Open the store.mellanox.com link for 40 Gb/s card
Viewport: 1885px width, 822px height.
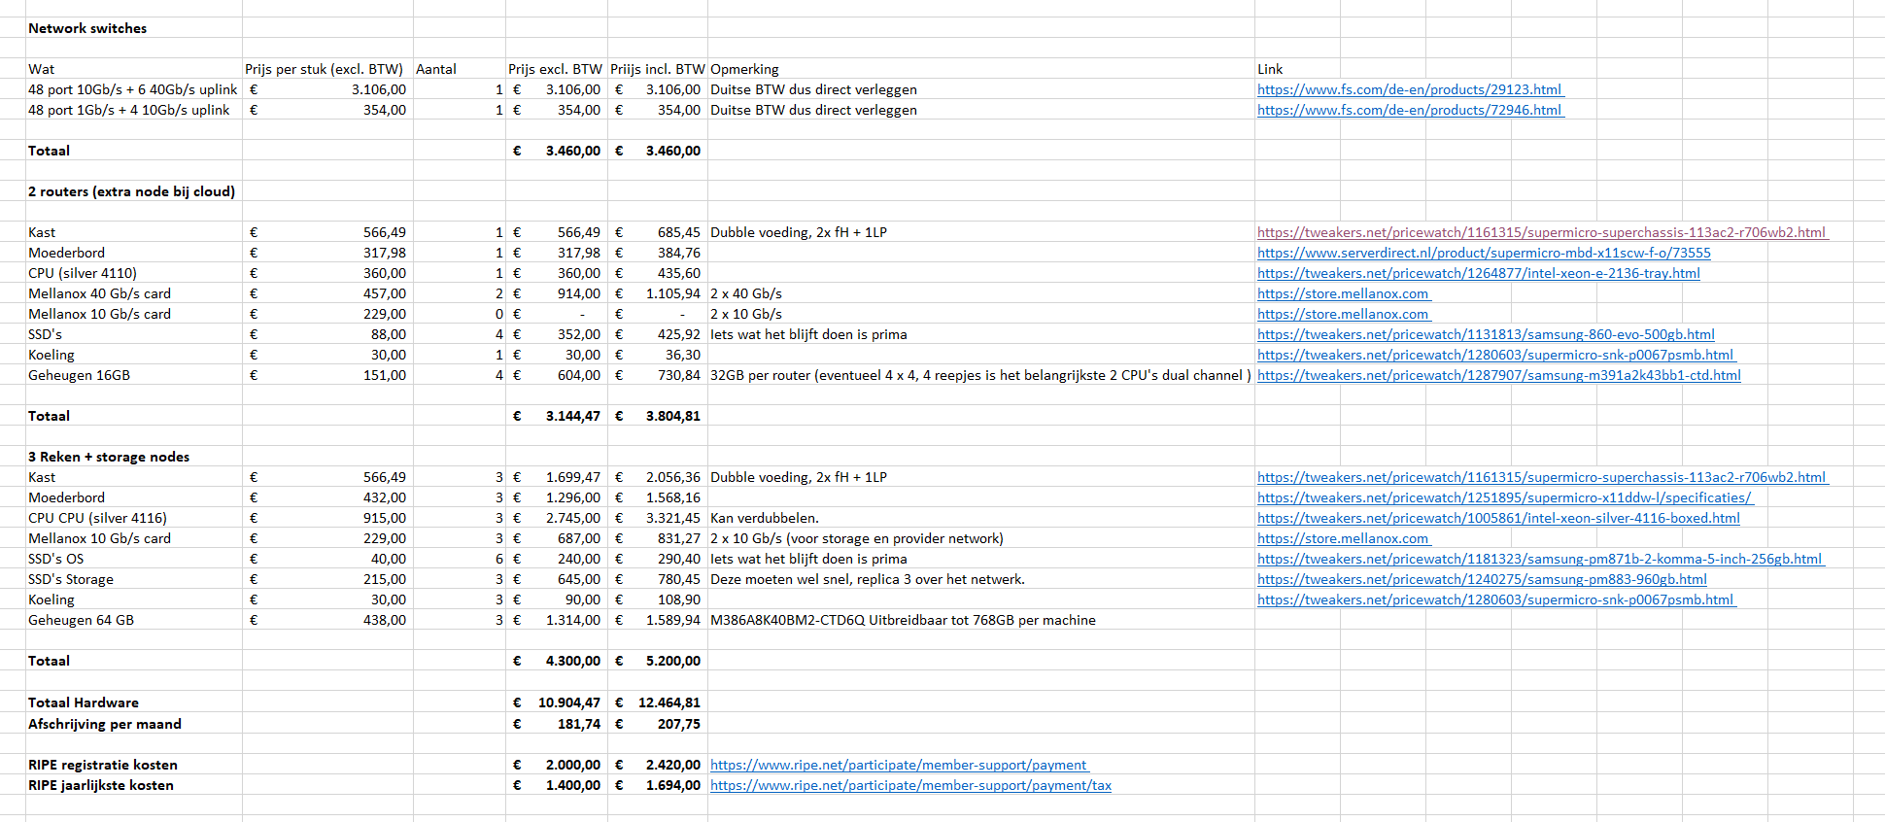(1343, 293)
